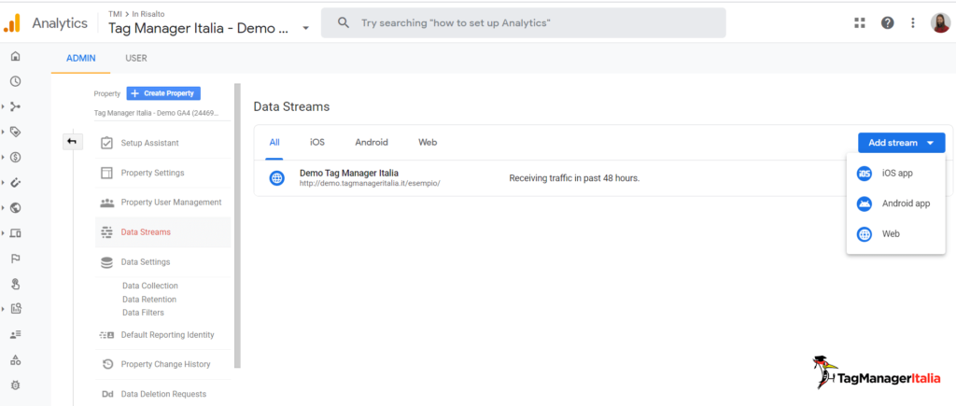Expand the Monetization section arrow in sidebar
This screenshot has width=956, height=406.
[3, 158]
